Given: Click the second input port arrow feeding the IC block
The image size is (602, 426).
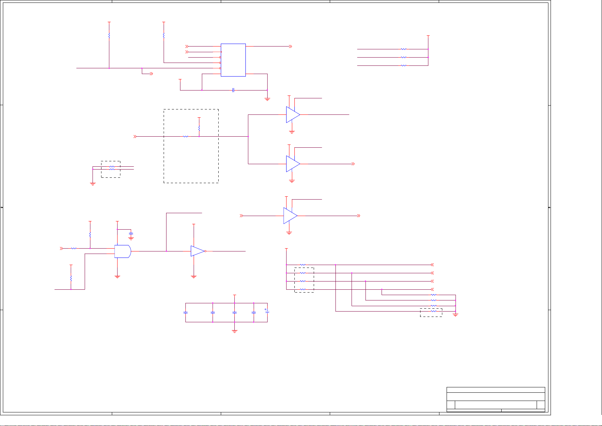Looking at the screenshot, I should [x=187, y=52].
